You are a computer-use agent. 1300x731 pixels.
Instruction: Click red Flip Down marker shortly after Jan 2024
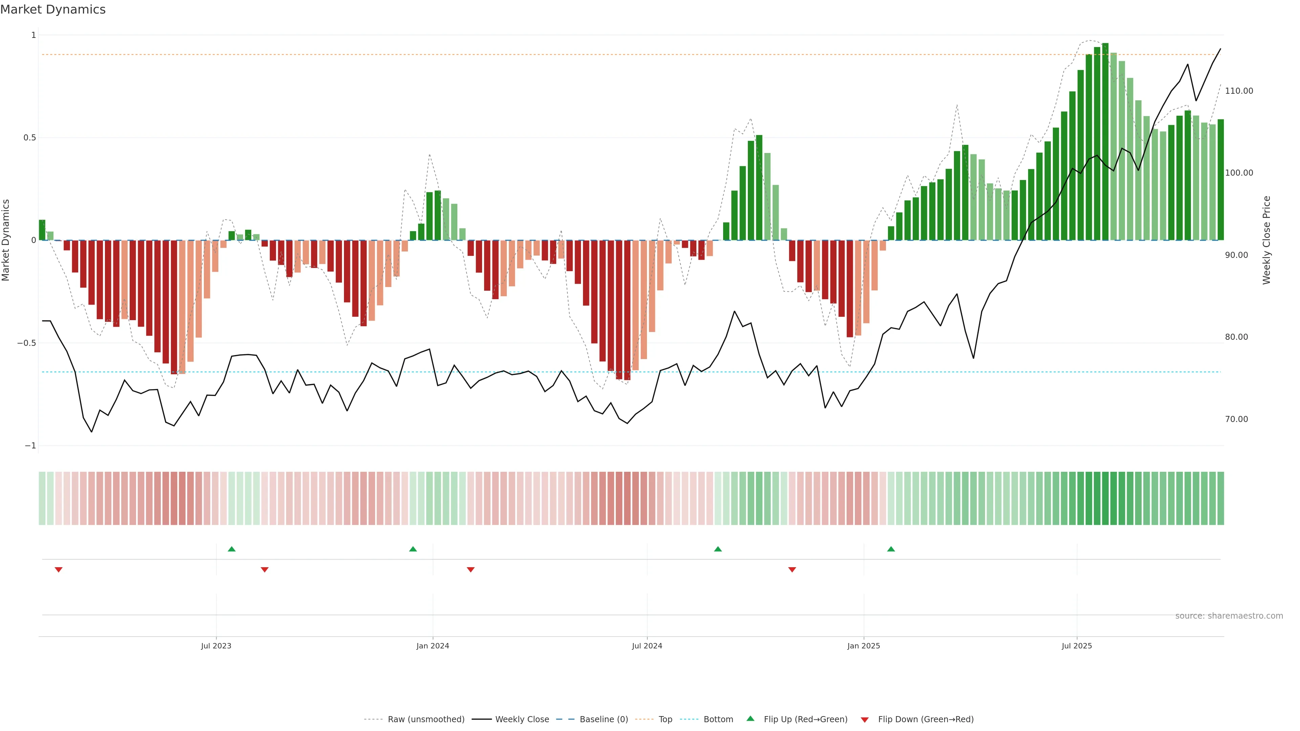(x=471, y=570)
